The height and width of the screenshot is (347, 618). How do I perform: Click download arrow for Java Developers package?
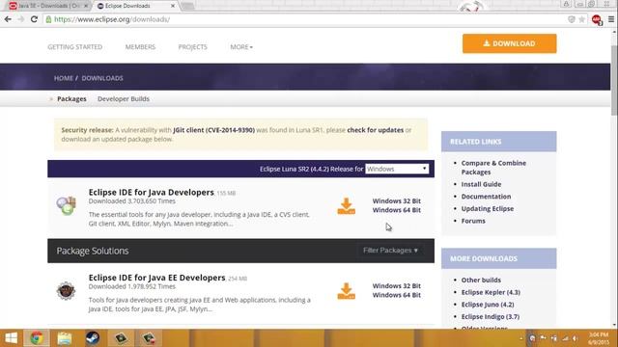tap(346, 206)
